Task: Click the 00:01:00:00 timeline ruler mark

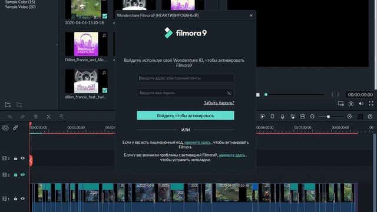Action: 76,128
